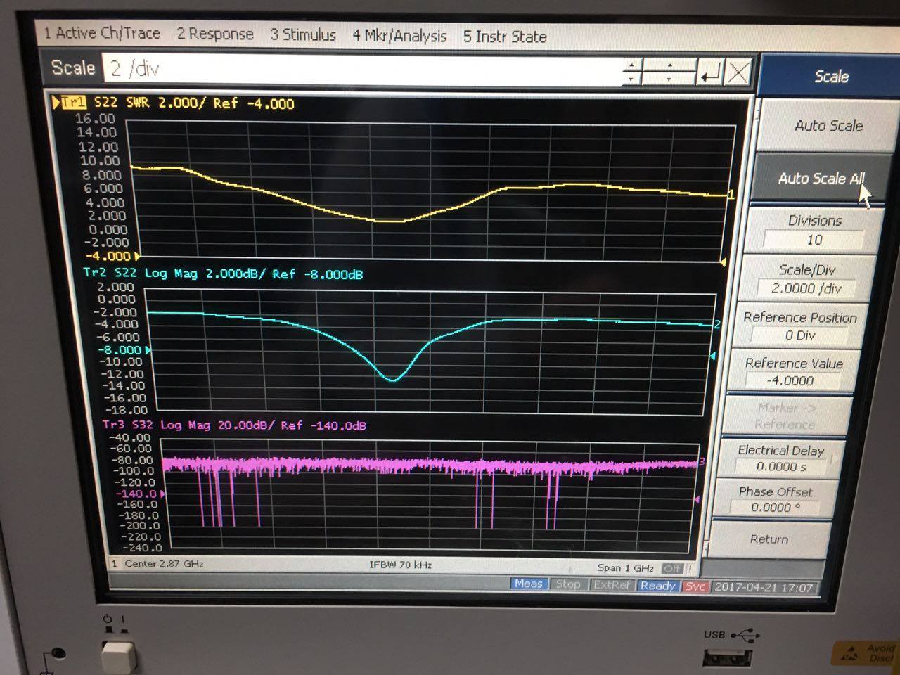Image resolution: width=900 pixels, height=675 pixels.
Task: Click the Svc status indicator
Action: 695,586
